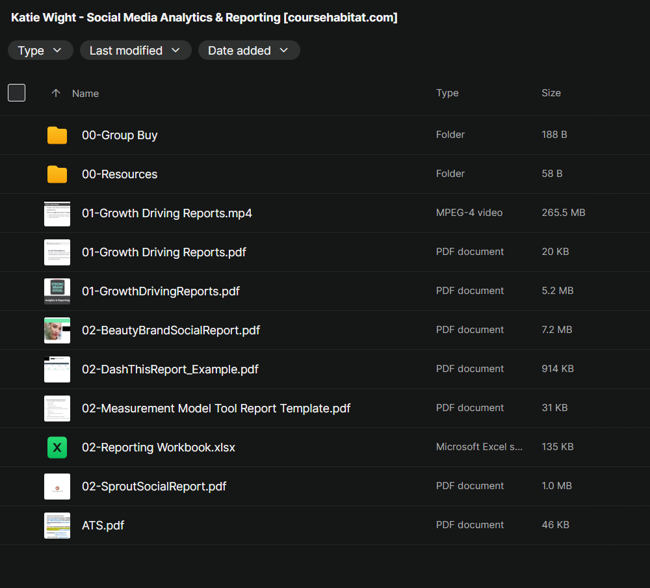Select 01-Growth Driving Reports.mp4 file name
The width and height of the screenshot is (650, 588).
(x=167, y=213)
